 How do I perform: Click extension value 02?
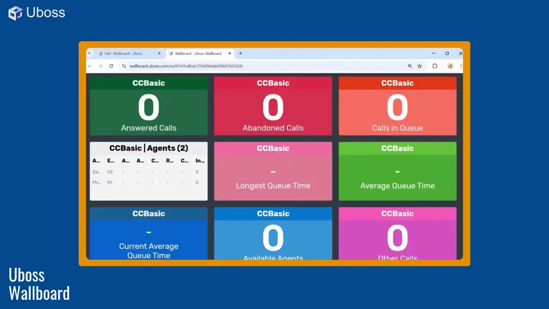110,172
